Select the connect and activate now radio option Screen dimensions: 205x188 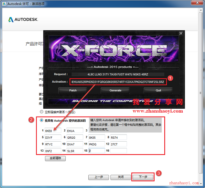[41, 112]
